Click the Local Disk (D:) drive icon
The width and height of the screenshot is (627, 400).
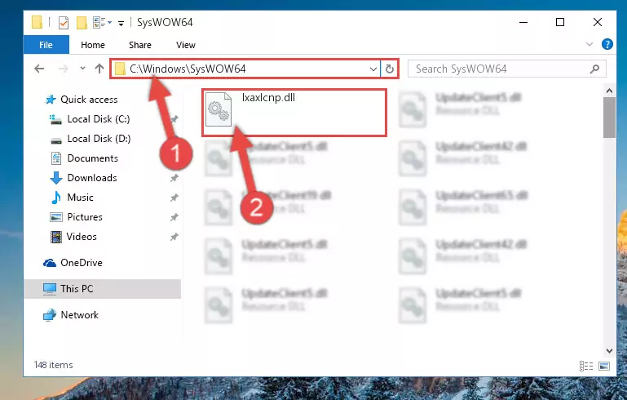[x=56, y=140]
